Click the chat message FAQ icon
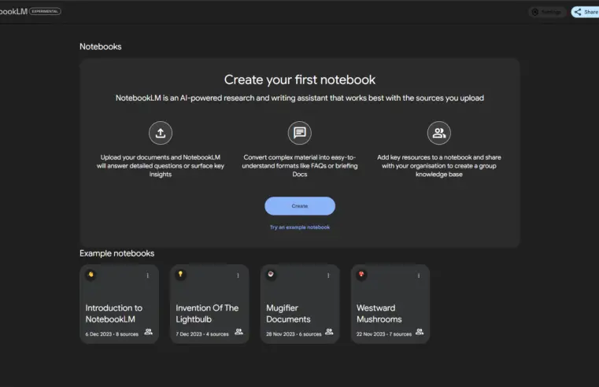 [299, 133]
